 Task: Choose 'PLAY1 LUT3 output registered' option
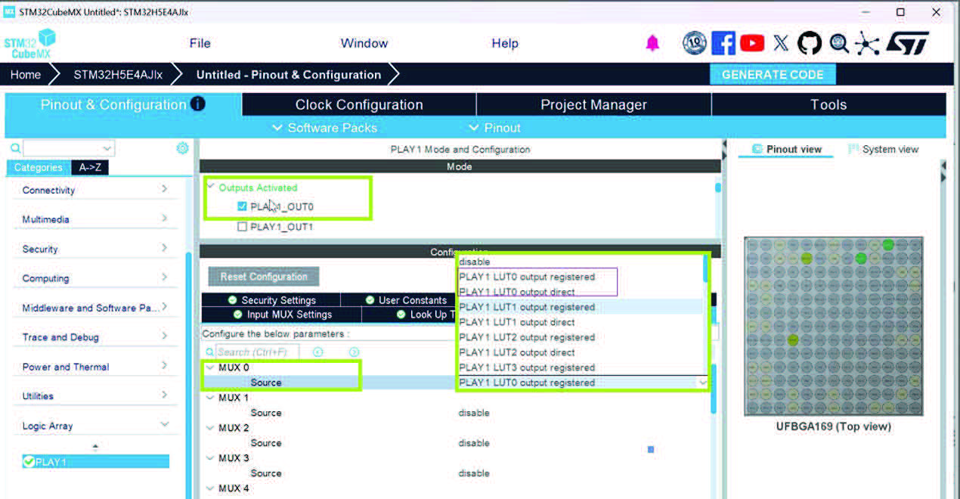pyautogui.click(x=580, y=367)
